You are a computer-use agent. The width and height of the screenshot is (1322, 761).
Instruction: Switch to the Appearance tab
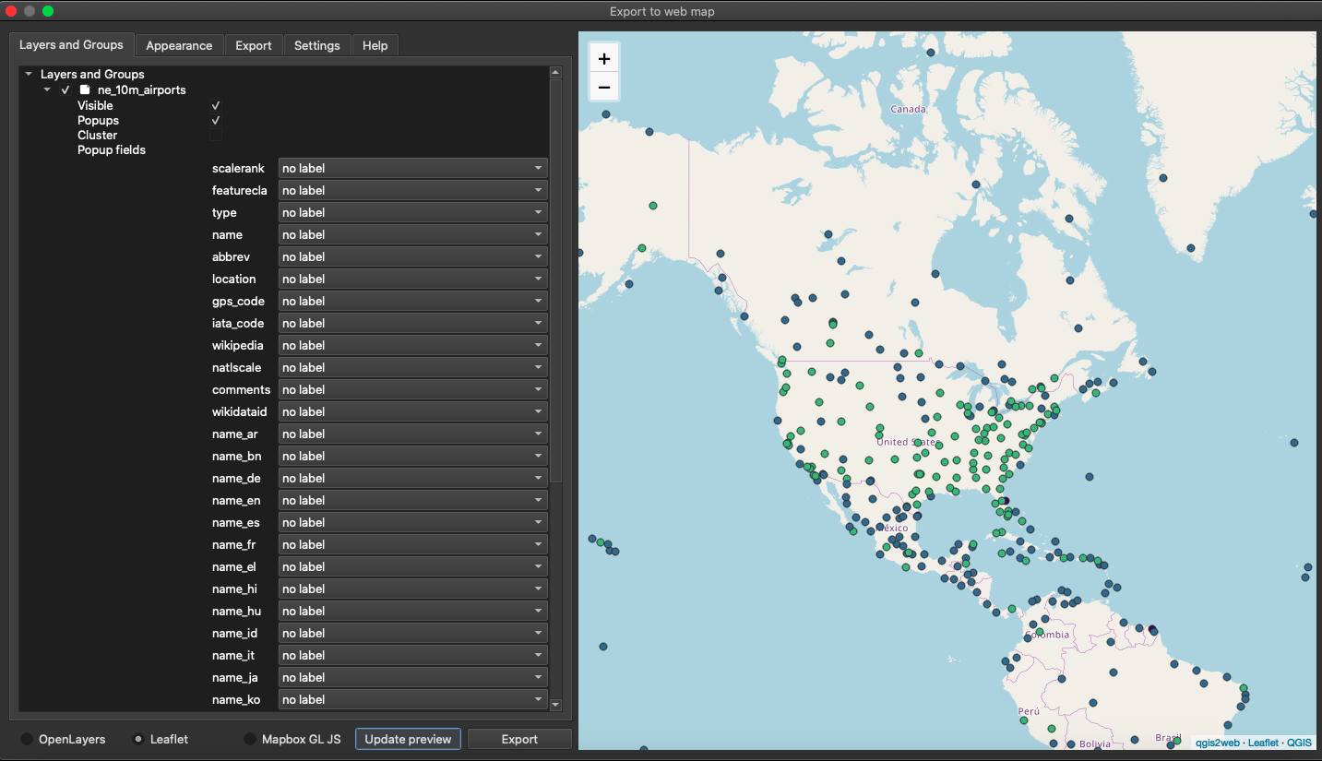tap(179, 45)
